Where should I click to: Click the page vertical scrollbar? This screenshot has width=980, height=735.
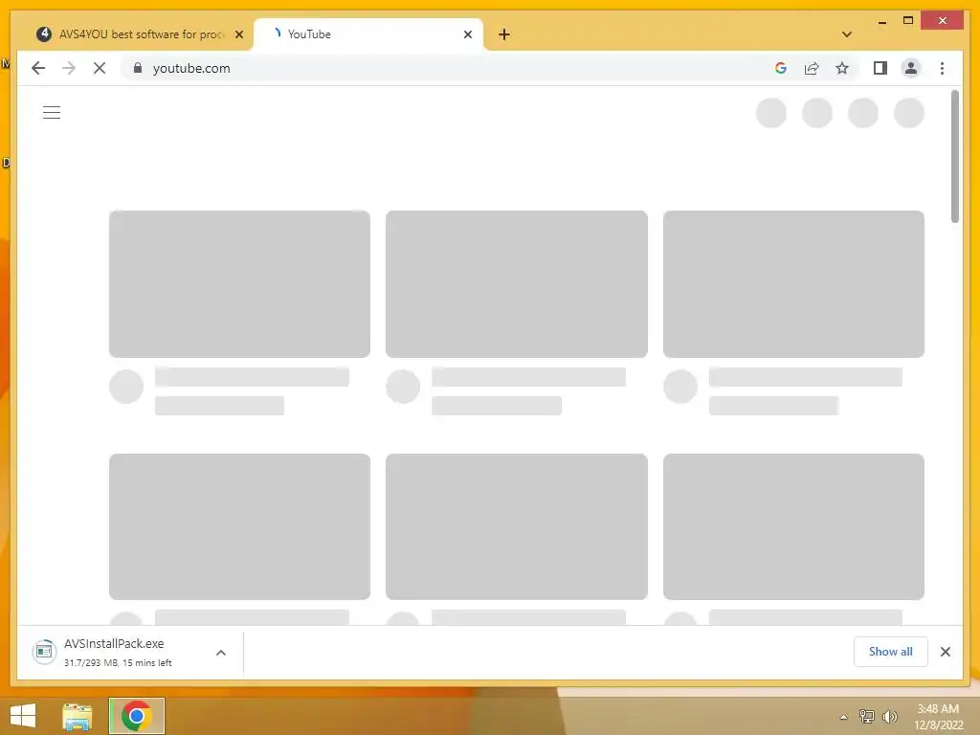[x=954, y=156]
